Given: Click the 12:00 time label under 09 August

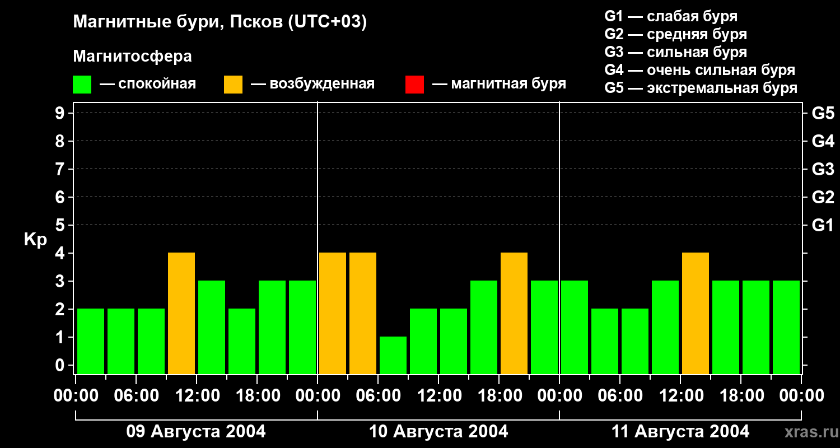Looking at the screenshot, I should click(197, 396).
